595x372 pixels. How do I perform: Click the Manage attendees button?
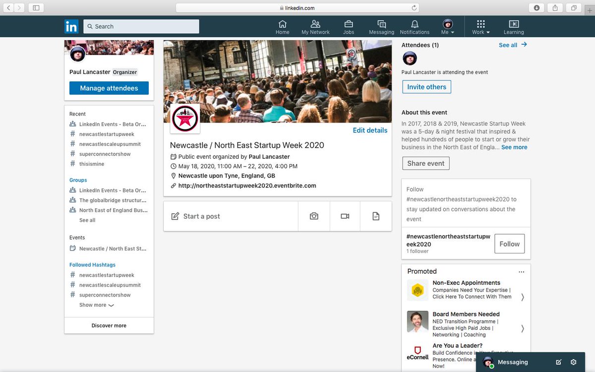point(109,88)
